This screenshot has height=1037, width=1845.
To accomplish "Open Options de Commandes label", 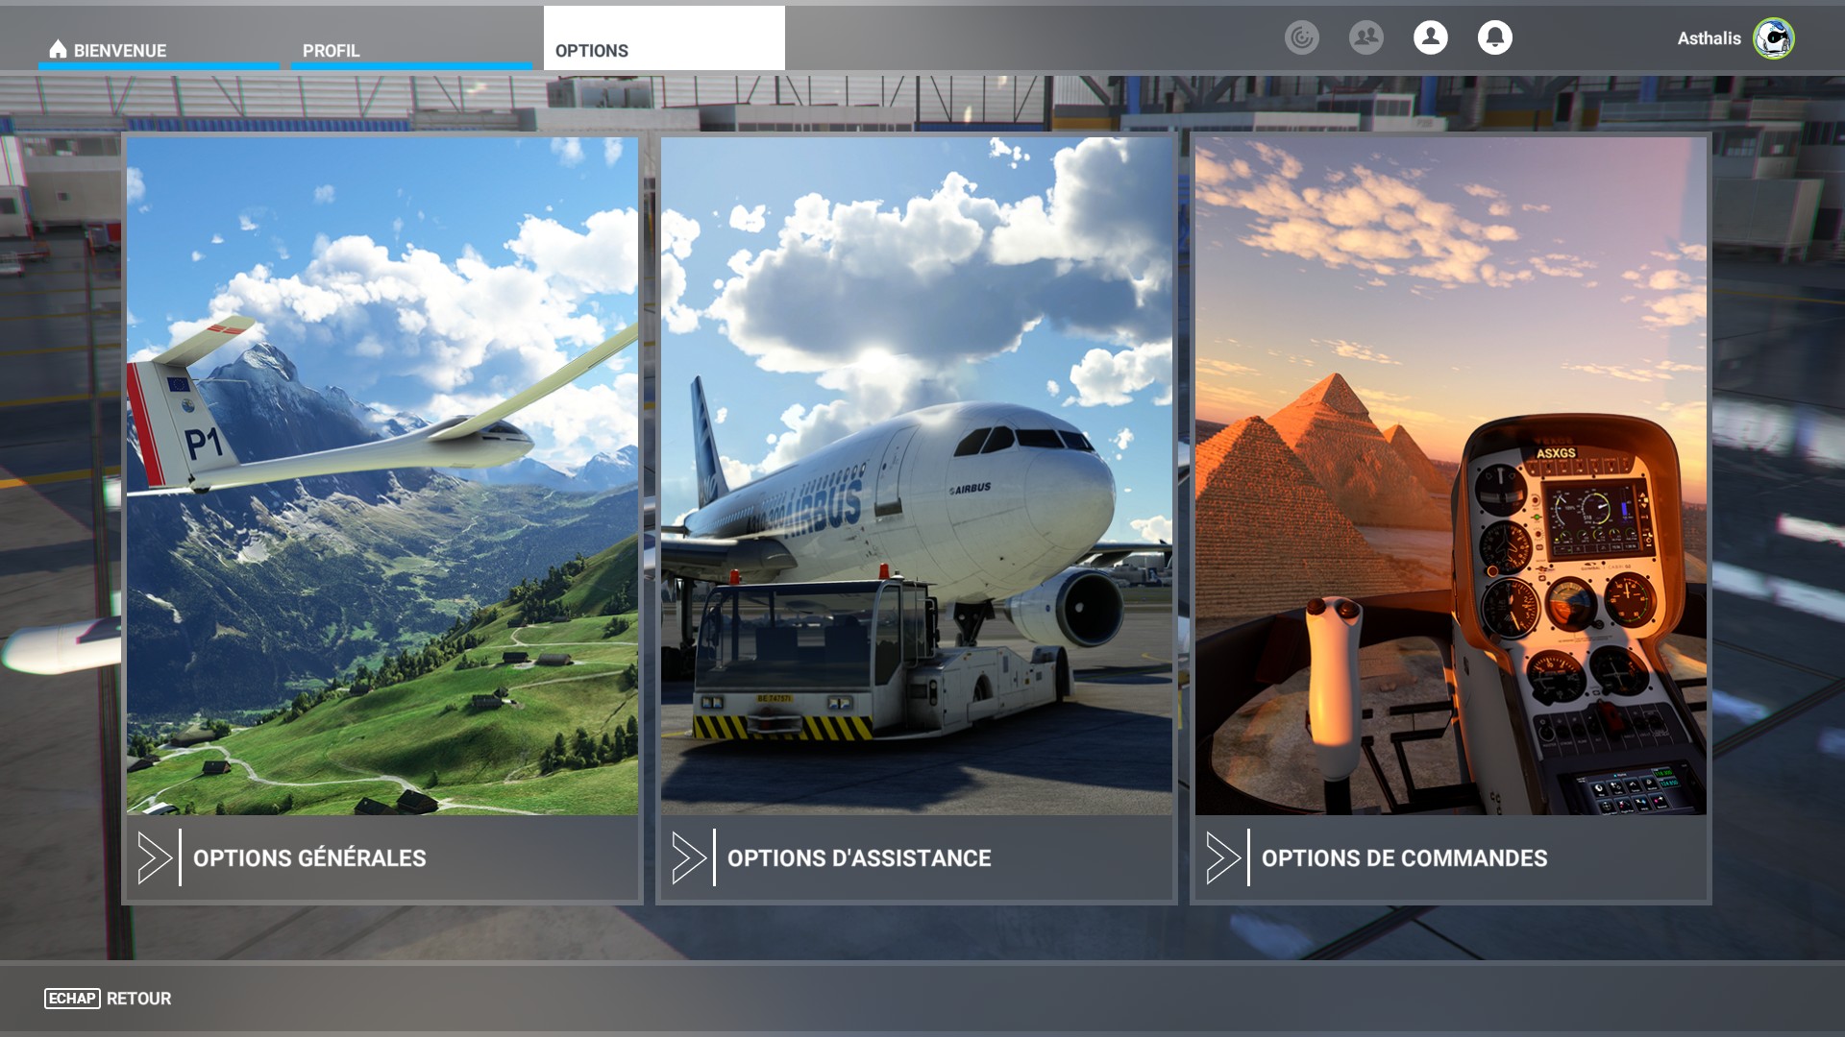I will tap(1404, 858).
